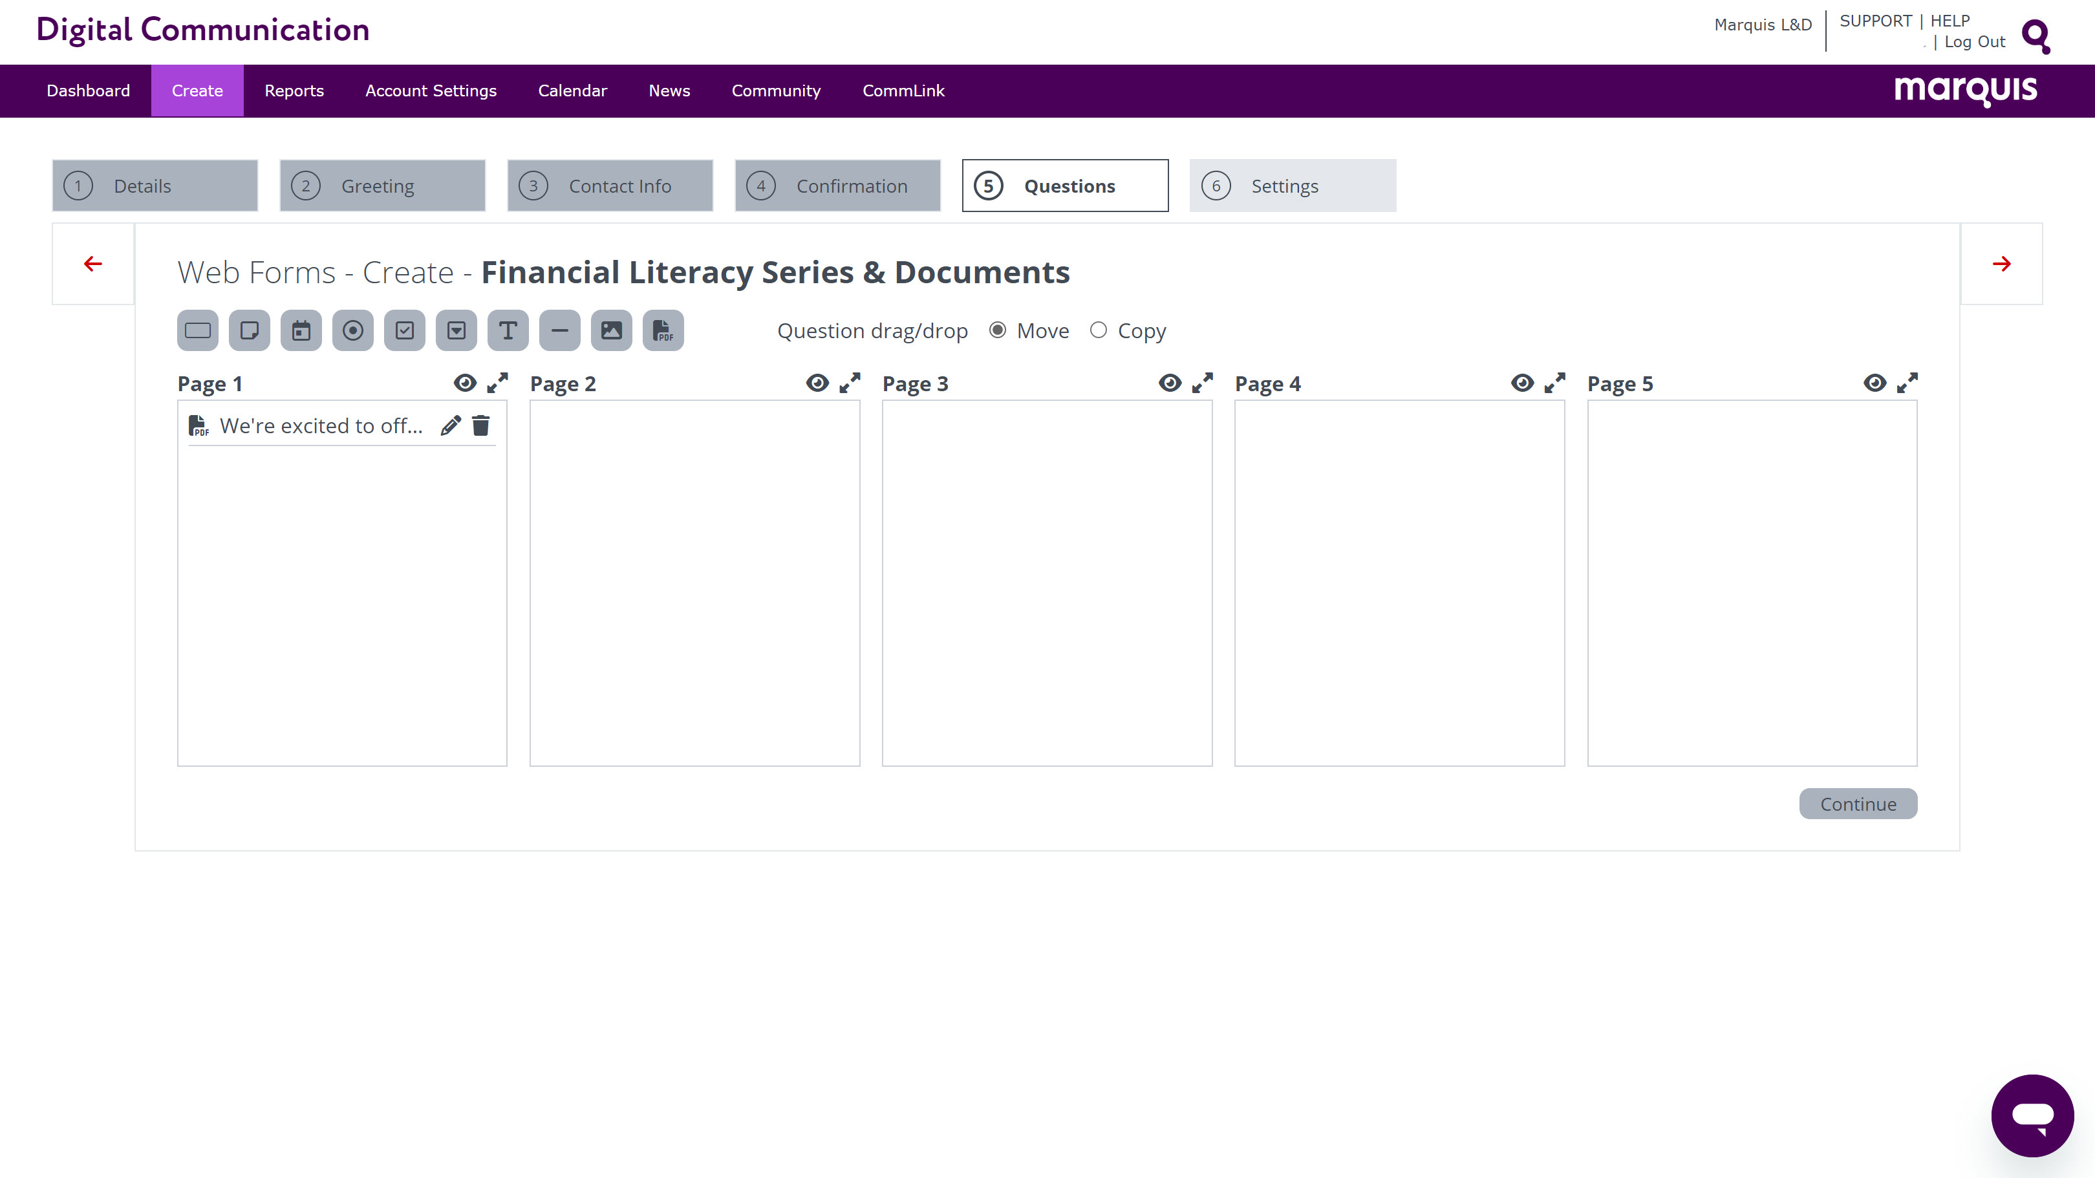This screenshot has width=2095, height=1178.
Task: Click Log Out
Action: (1974, 41)
